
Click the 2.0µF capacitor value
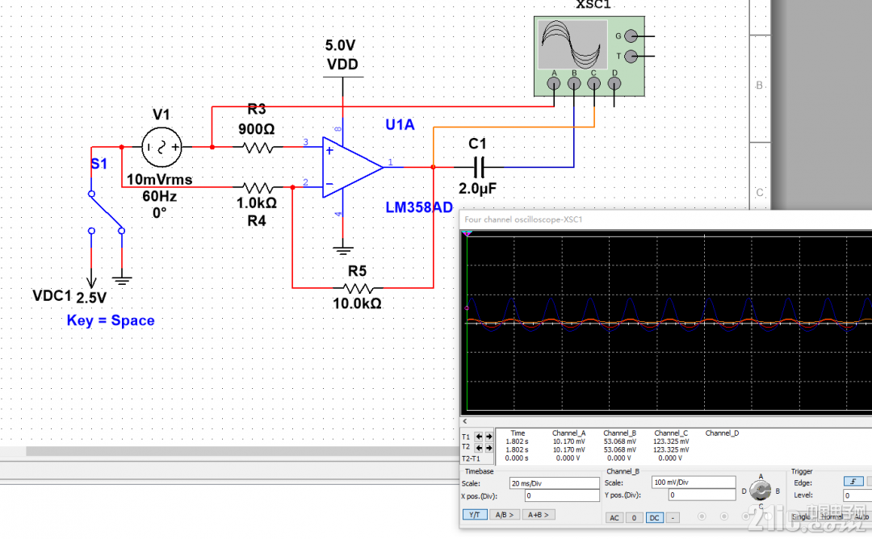pos(478,189)
